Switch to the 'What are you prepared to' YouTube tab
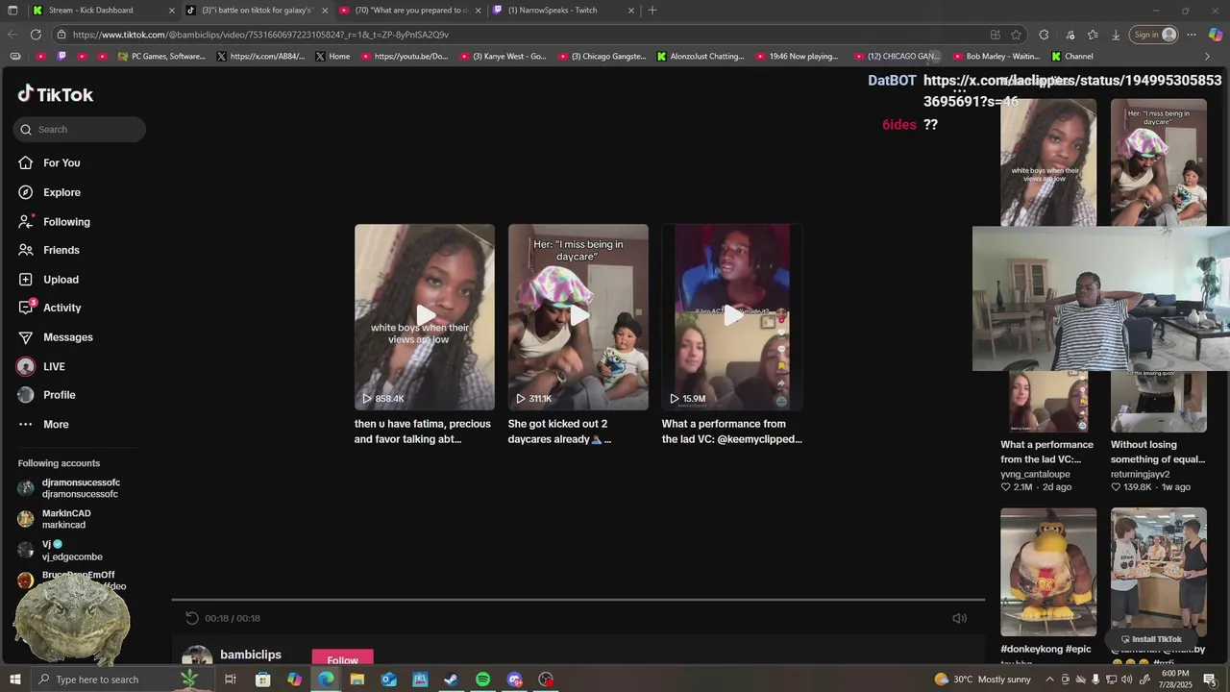 [411, 11]
